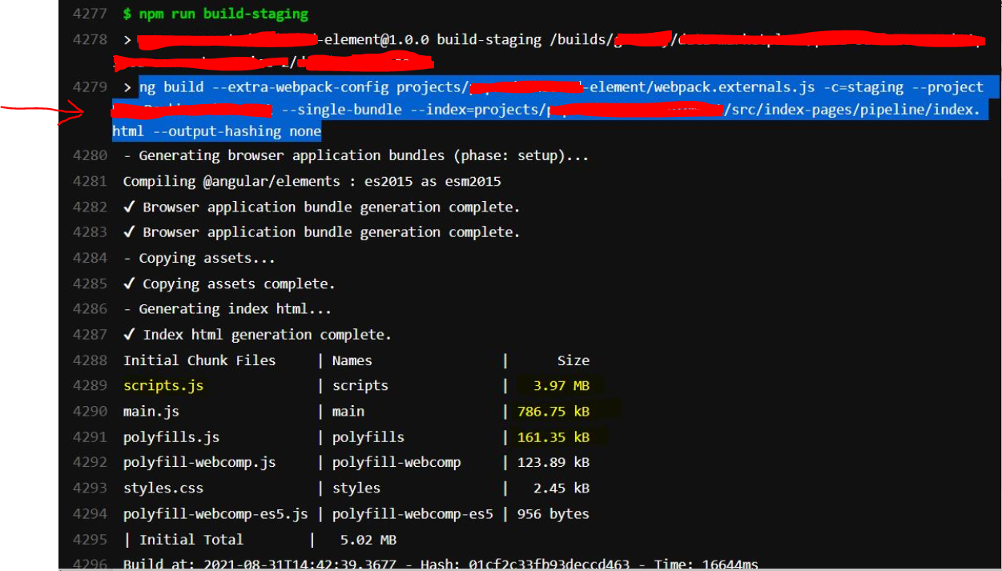Click line number 4279
Image resolution: width=1002 pixels, height=571 pixels.
click(90, 87)
